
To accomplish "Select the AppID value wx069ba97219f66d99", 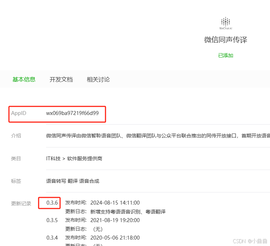I will tap(72, 113).
